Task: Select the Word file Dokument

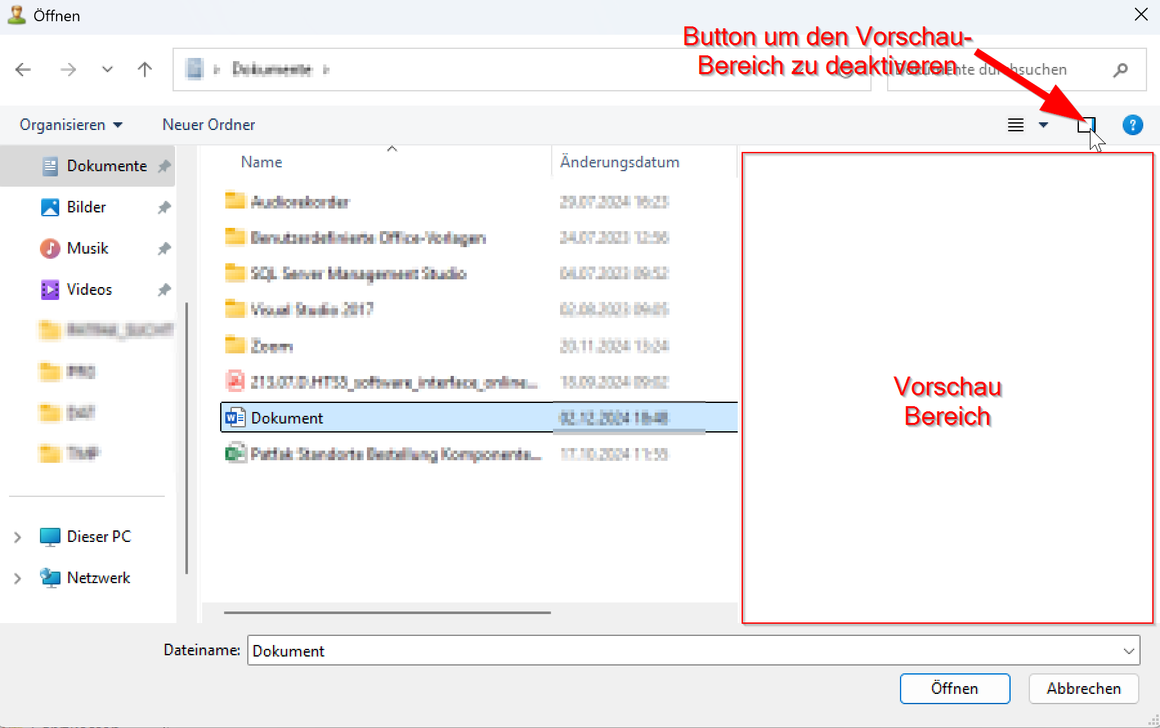Action: [287, 418]
